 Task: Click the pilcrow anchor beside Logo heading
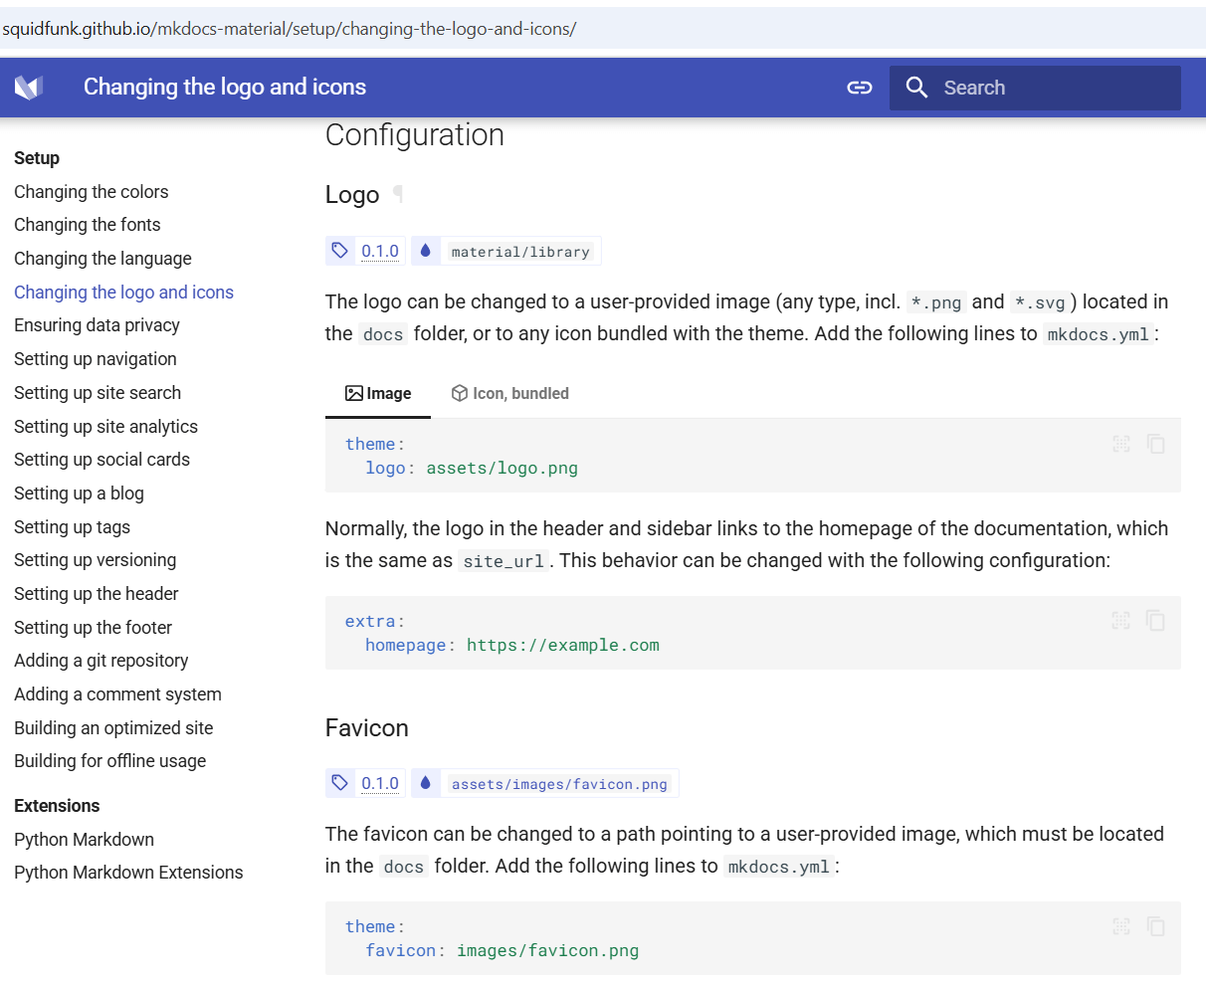(398, 194)
